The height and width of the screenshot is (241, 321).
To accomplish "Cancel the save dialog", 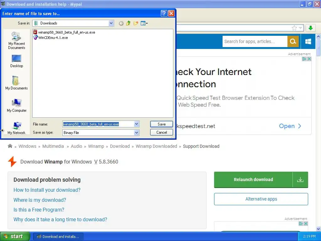I will [161, 132].
